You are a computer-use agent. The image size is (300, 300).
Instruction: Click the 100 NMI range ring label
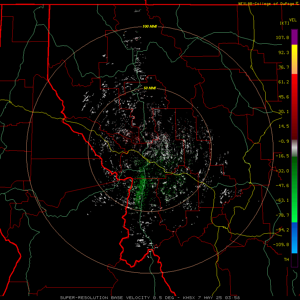(x=150, y=26)
